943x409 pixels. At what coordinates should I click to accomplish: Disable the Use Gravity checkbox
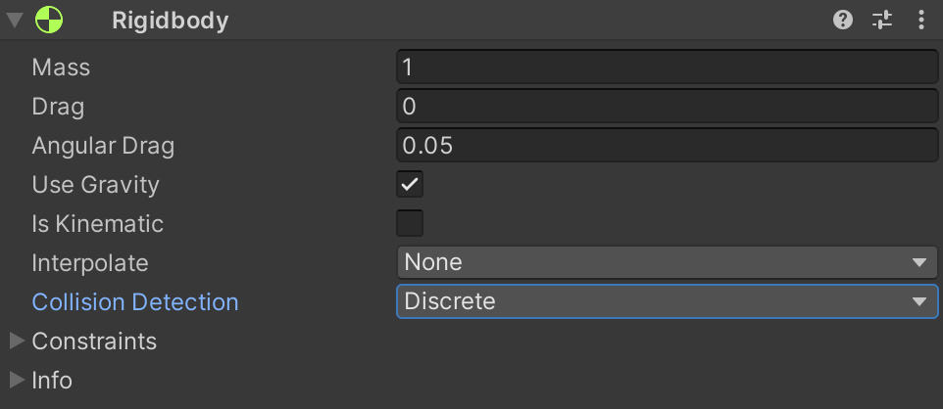pos(410,184)
